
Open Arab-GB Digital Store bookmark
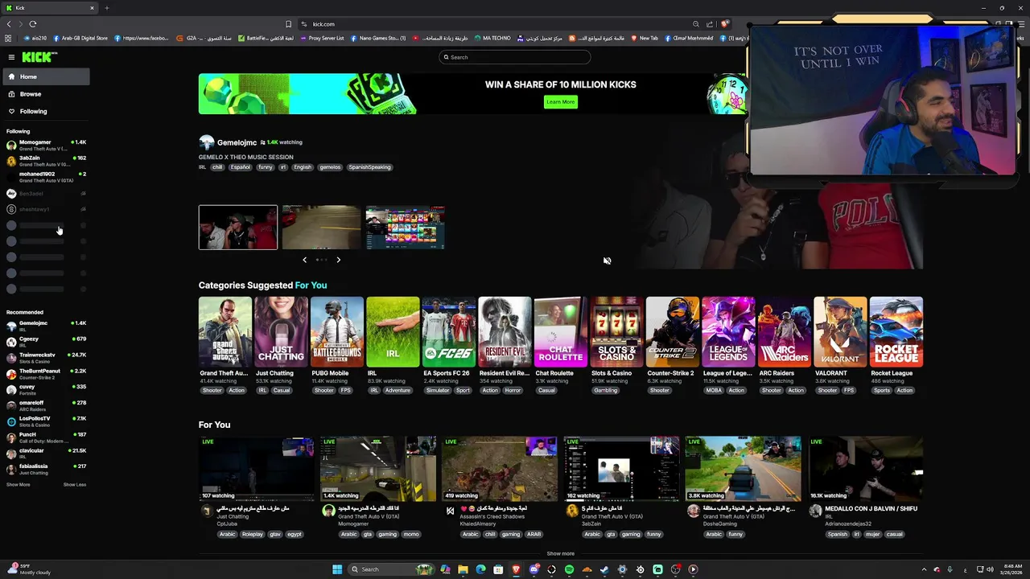[x=80, y=38]
